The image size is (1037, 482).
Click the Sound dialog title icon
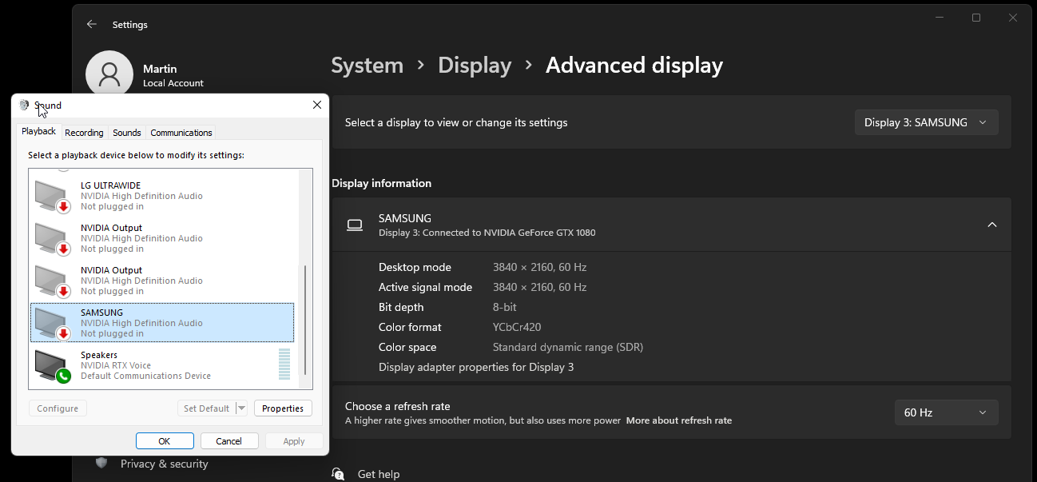(x=24, y=105)
